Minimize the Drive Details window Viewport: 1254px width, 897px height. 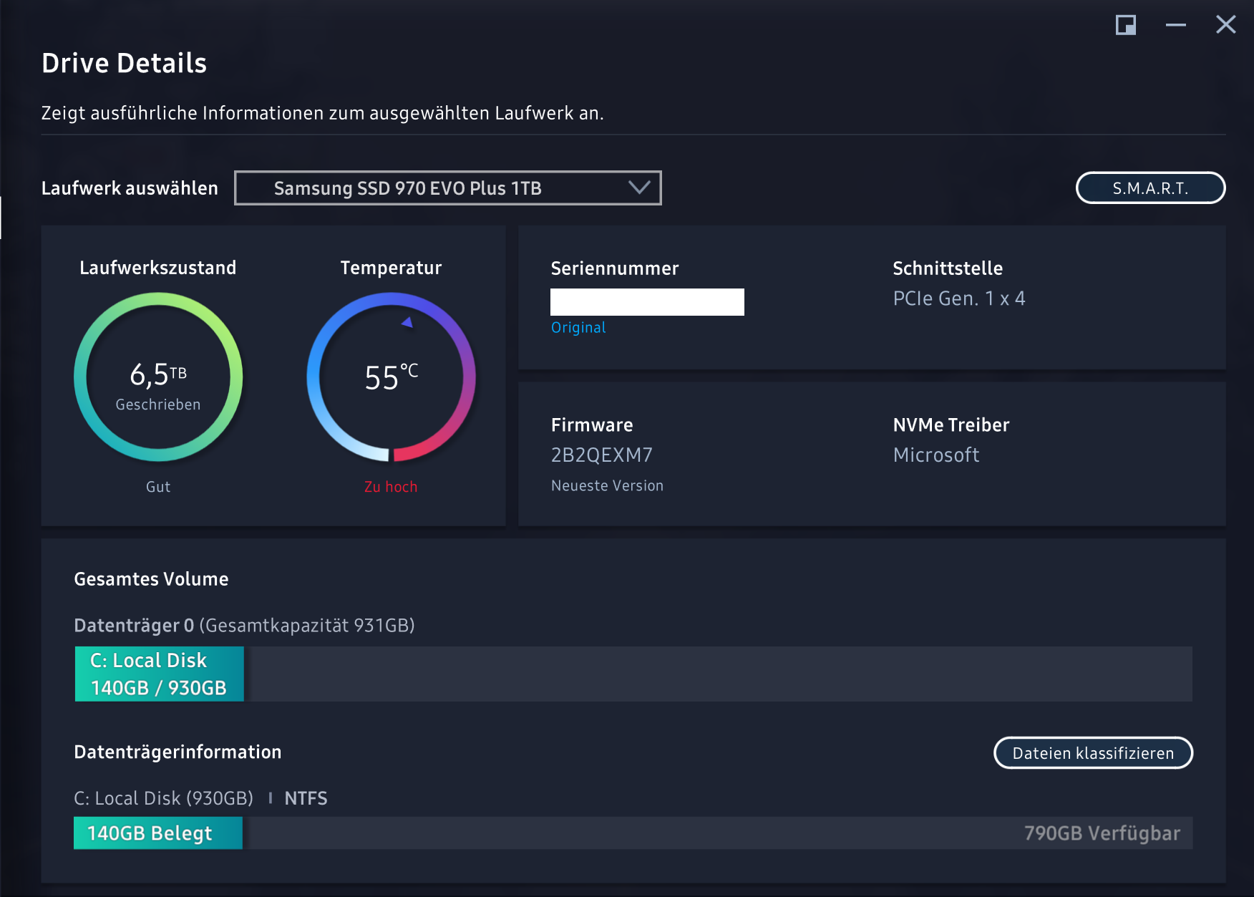pos(1175,25)
